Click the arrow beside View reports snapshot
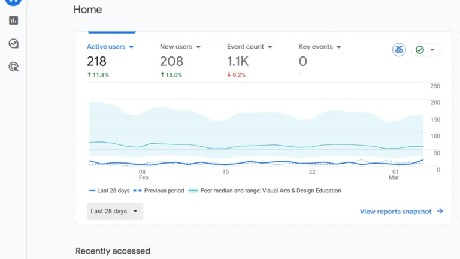The width and height of the screenshot is (460, 259). pos(440,211)
